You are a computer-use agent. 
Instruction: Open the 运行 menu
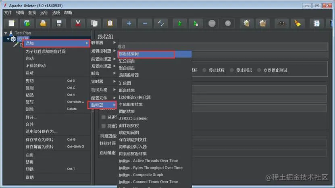pos(44,12)
